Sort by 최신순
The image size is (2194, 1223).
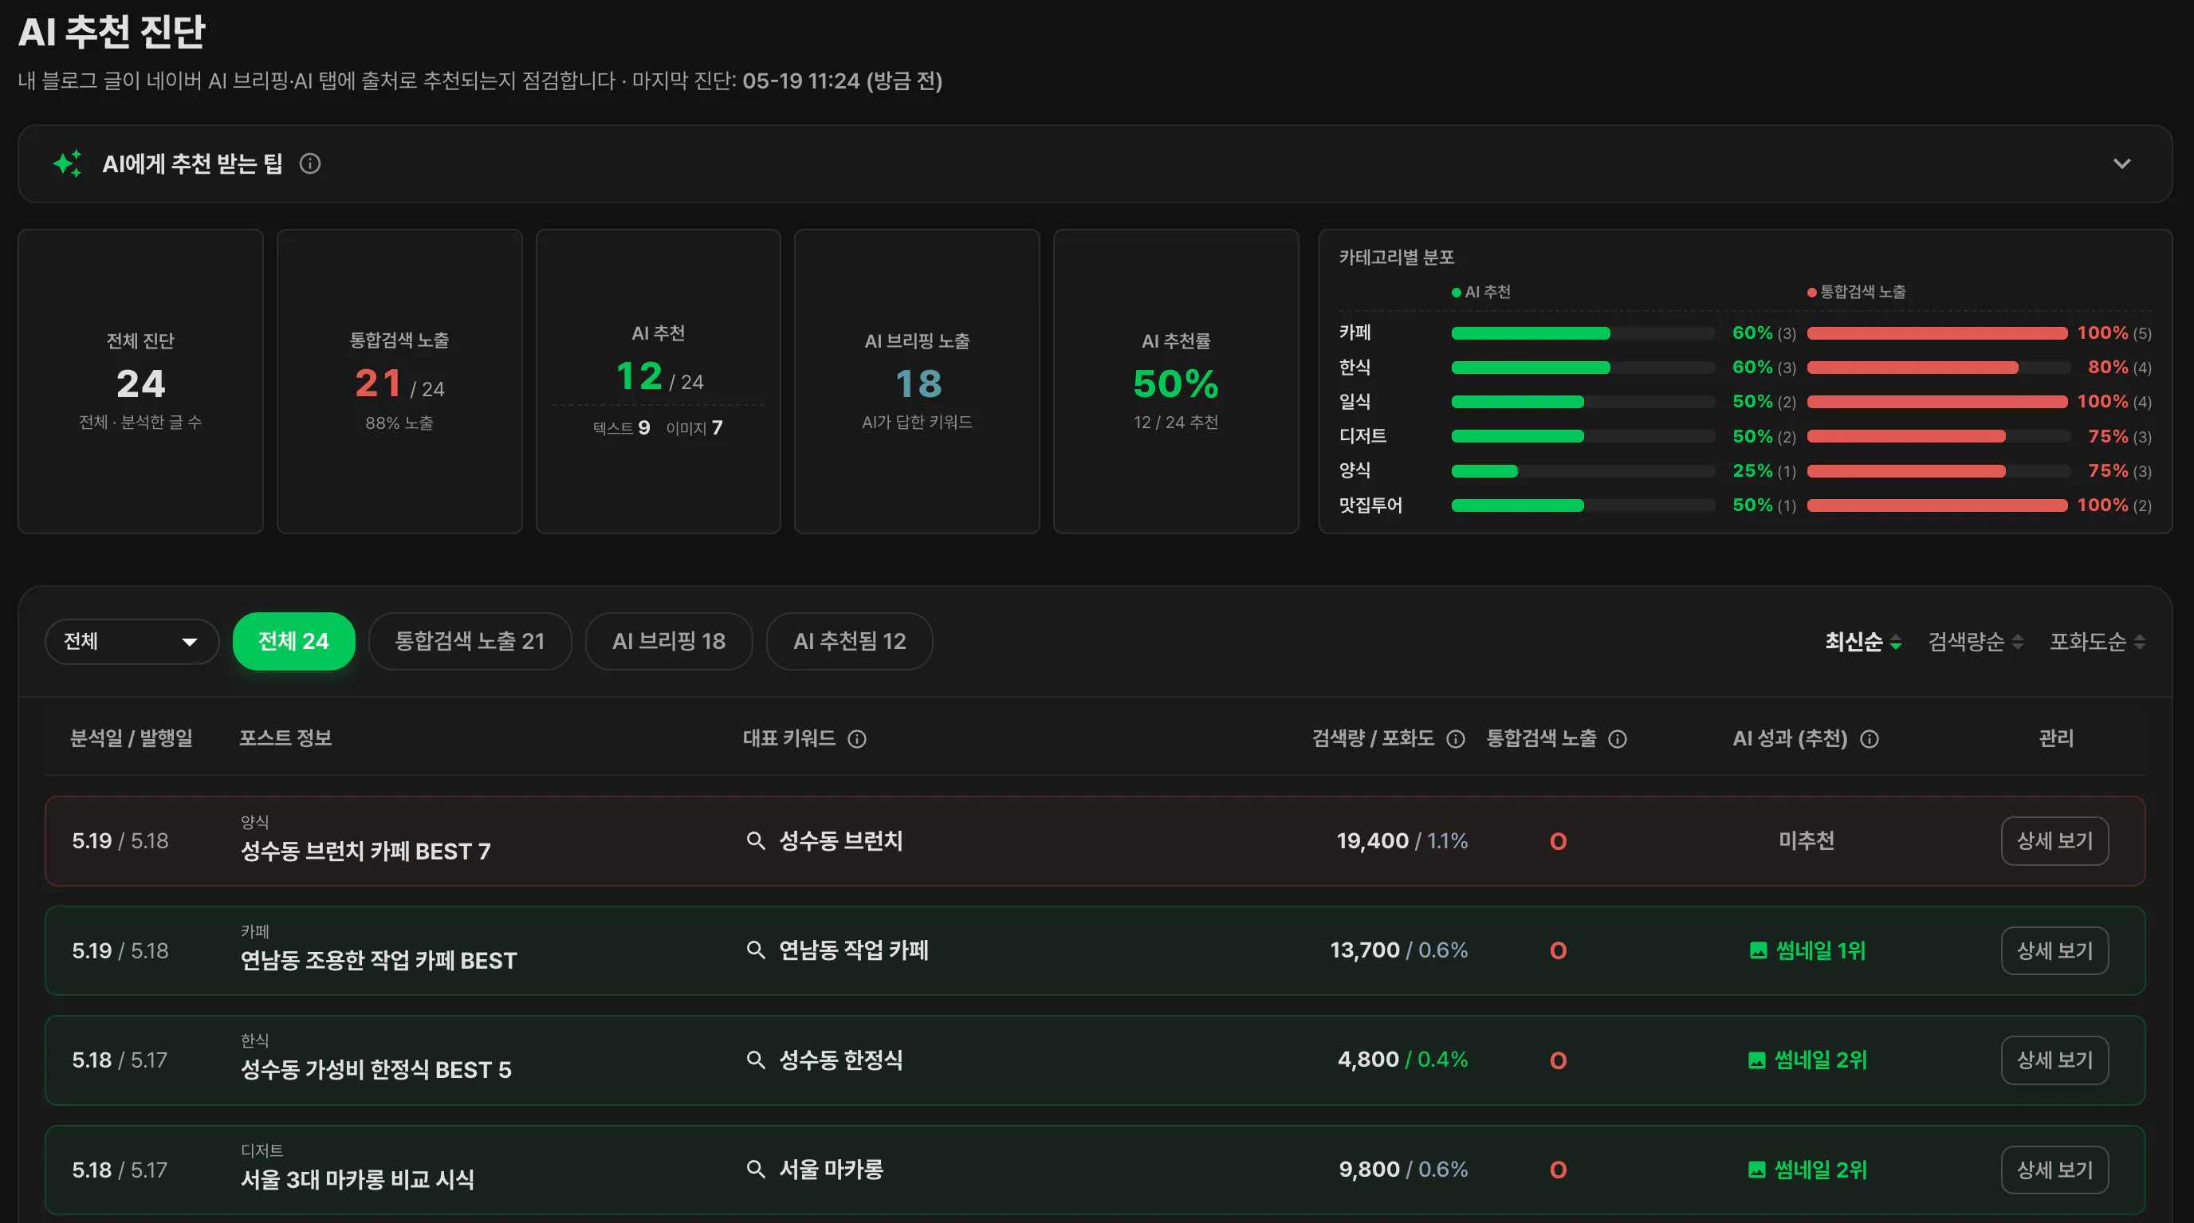coord(1862,641)
